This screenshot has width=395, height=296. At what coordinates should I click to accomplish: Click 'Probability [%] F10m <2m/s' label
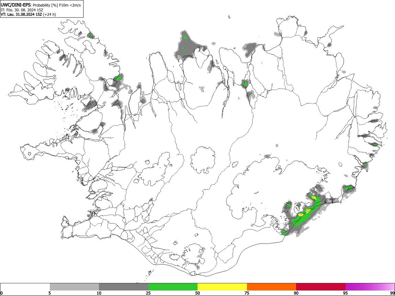click(x=57, y=5)
